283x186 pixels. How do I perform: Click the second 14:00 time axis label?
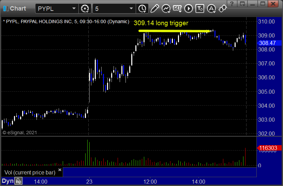(x=198, y=182)
